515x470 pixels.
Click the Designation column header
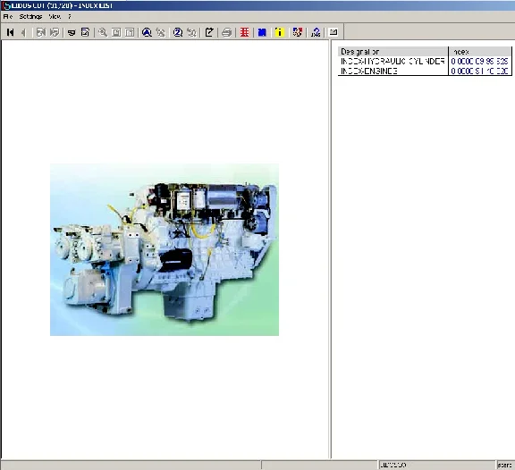click(x=393, y=52)
